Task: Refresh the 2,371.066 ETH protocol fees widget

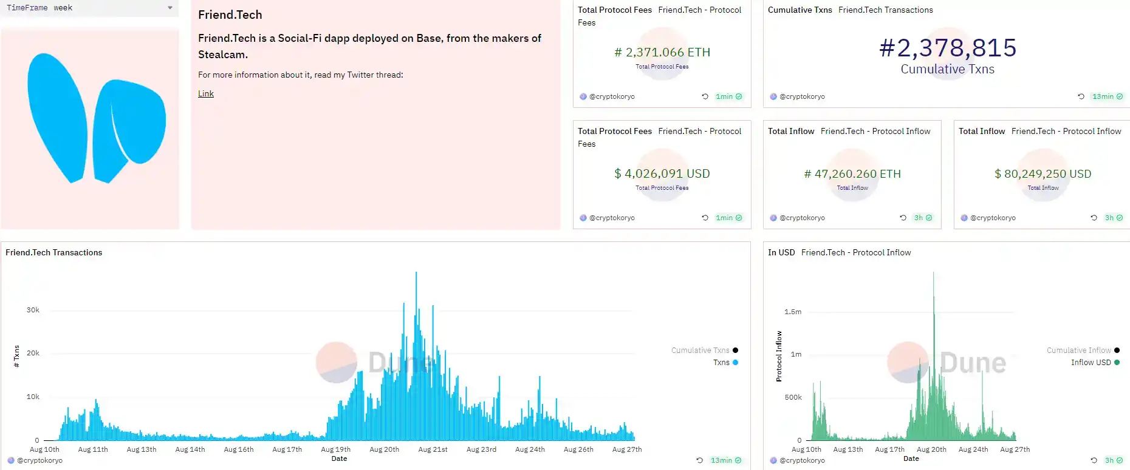Action: tap(705, 96)
